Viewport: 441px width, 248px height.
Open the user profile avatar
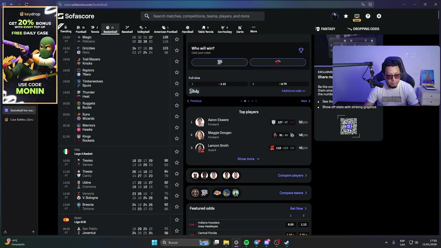(x=335, y=16)
